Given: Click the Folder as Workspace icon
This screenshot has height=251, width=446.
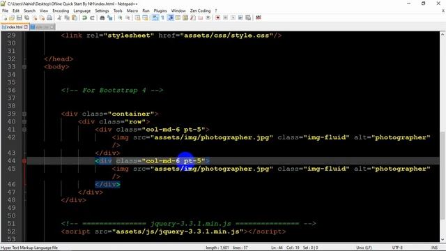Looking at the screenshot, I should click(201, 17).
